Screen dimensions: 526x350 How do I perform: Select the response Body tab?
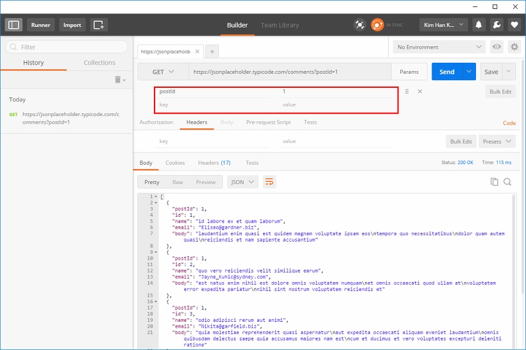[146, 163]
